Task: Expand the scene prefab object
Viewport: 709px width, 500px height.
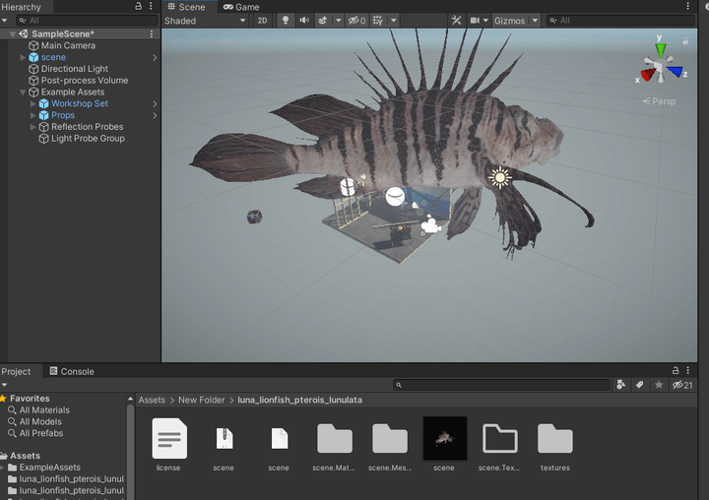Action: [23, 57]
